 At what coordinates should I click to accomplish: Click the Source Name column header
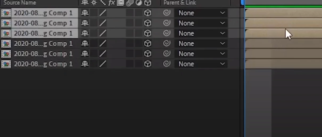pyautogui.click(x=19, y=3)
